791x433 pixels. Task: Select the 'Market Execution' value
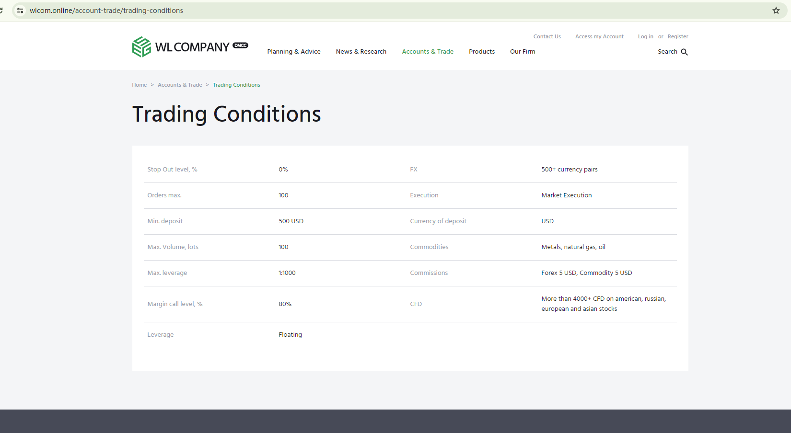[567, 195]
